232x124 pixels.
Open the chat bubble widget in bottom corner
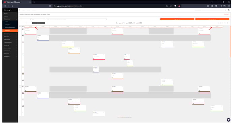pyautogui.click(x=228, y=120)
